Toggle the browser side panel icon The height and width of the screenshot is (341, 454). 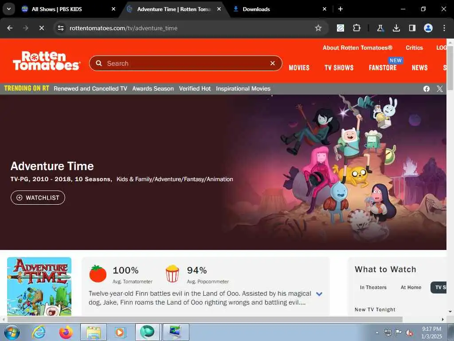pos(412,28)
